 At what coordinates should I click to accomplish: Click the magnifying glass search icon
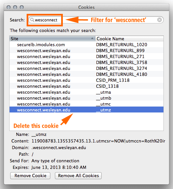[32, 20]
